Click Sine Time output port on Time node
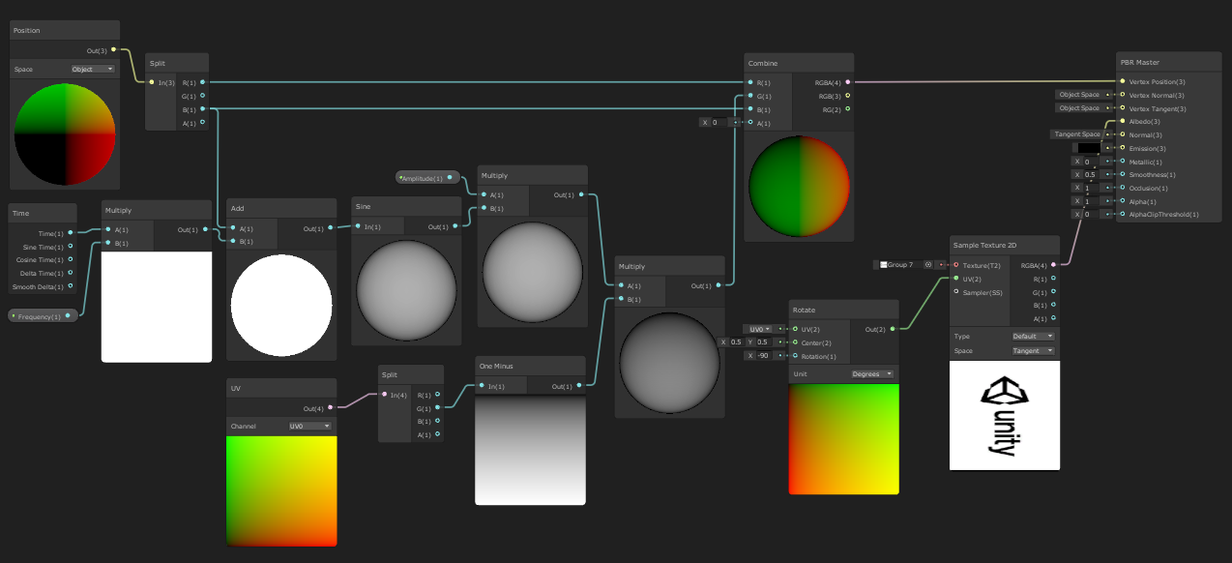The height and width of the screenshot is (563, 1232). 71,247
